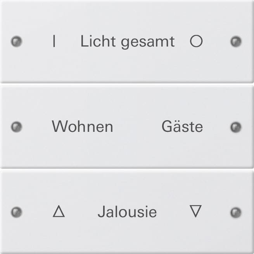254x254 pixels.
Task: Tap the Jalousie up triangle
Action: (x=59, y=211)
